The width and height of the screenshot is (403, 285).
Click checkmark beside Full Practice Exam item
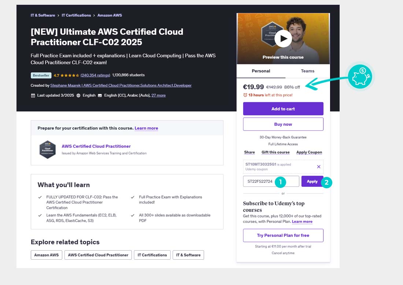[133, 197]
